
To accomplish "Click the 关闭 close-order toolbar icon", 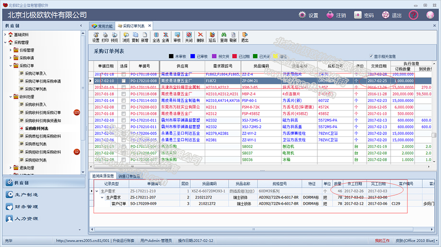I will [189, 37].
